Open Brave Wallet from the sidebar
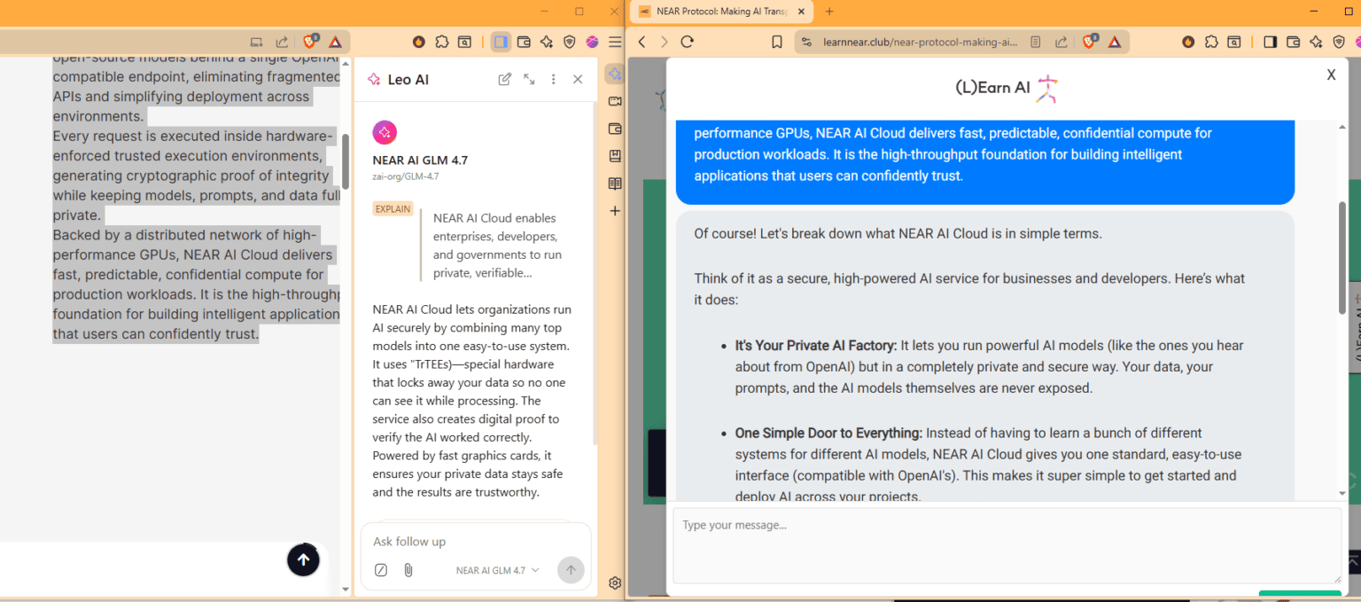Screen dimensions: 1361x602 (x=614, y=128)
